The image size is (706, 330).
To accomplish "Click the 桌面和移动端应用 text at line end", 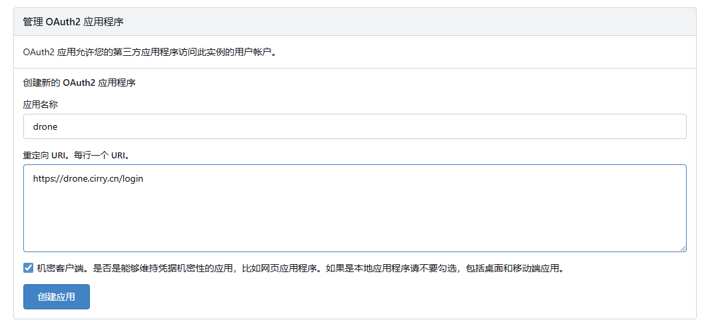I will (x=526, y=269).
